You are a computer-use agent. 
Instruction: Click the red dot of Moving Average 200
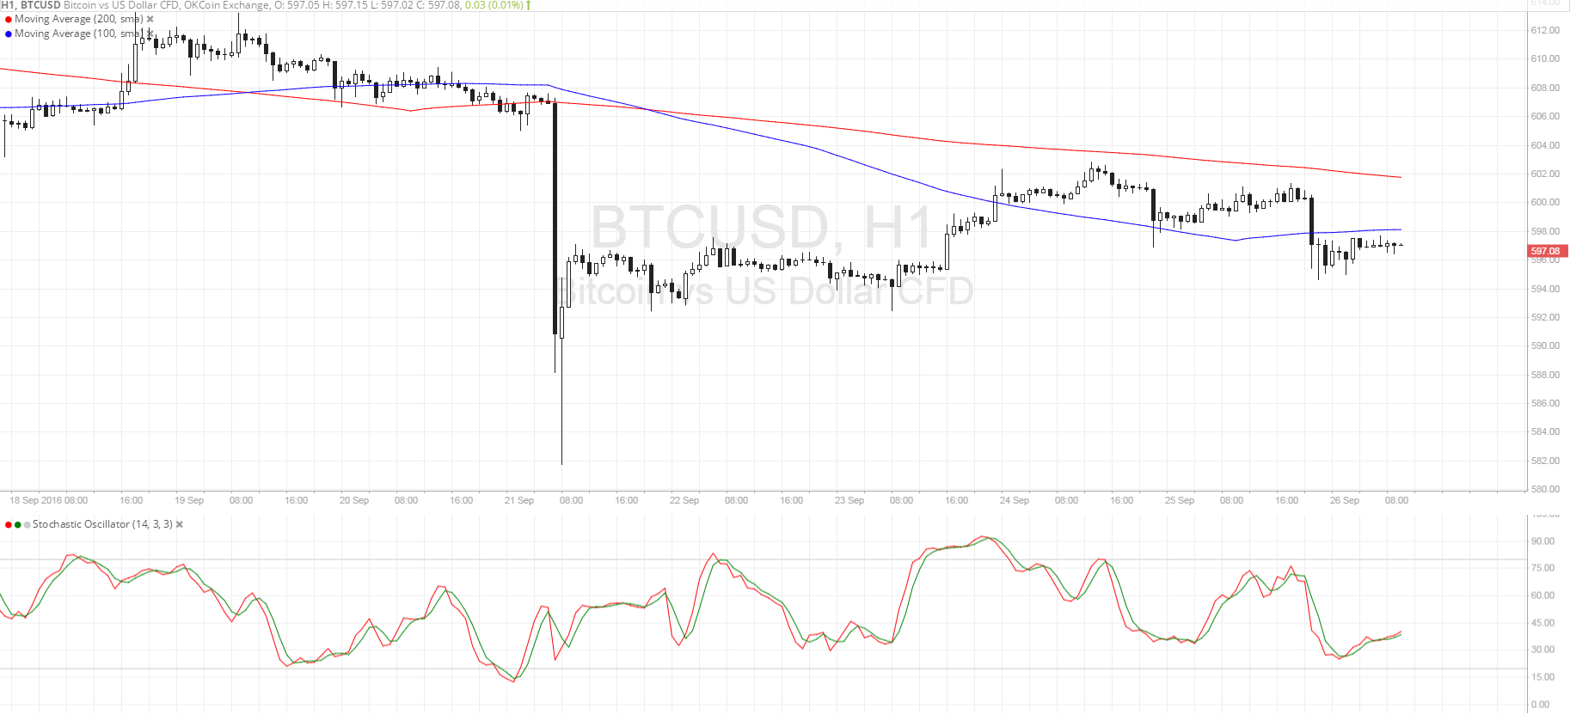[9, 19]
